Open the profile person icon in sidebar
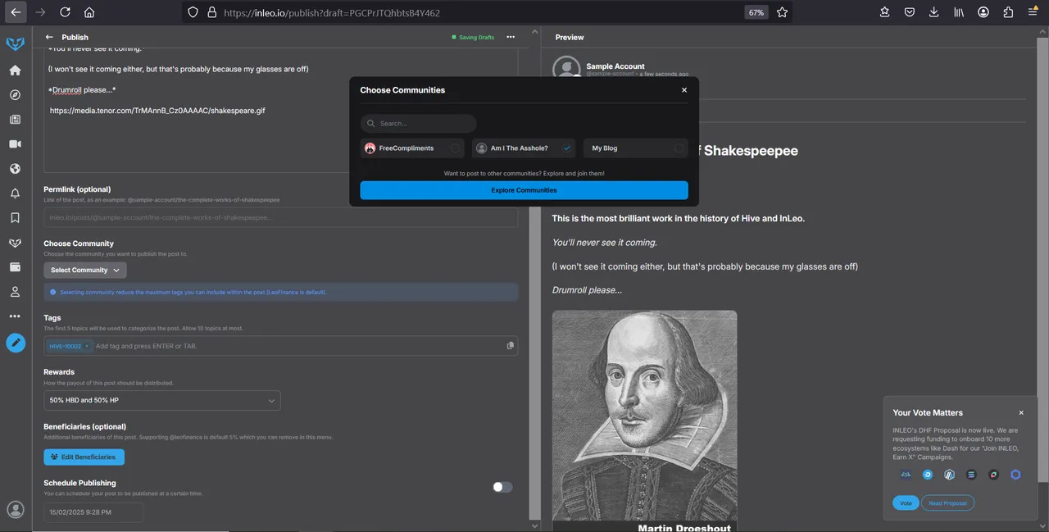 click(x=15, y=292)
